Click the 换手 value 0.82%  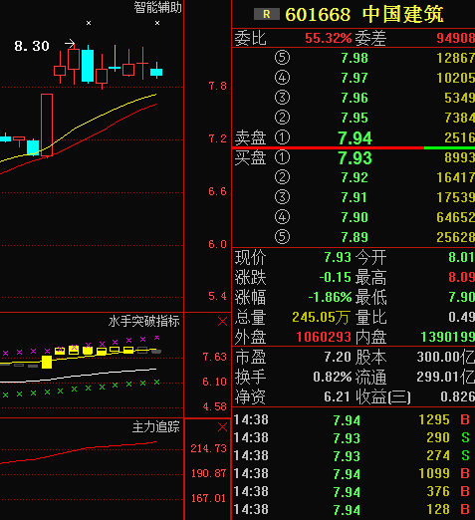[x=333, y=377]
